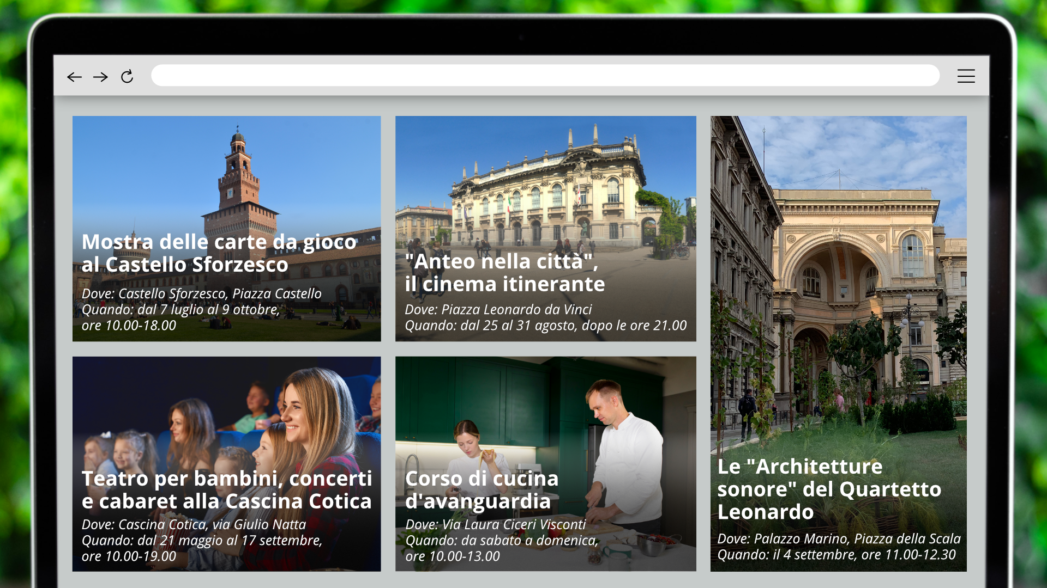Click the browser forward arrow
Screen dimensions: 1047x588
(100, 77)
